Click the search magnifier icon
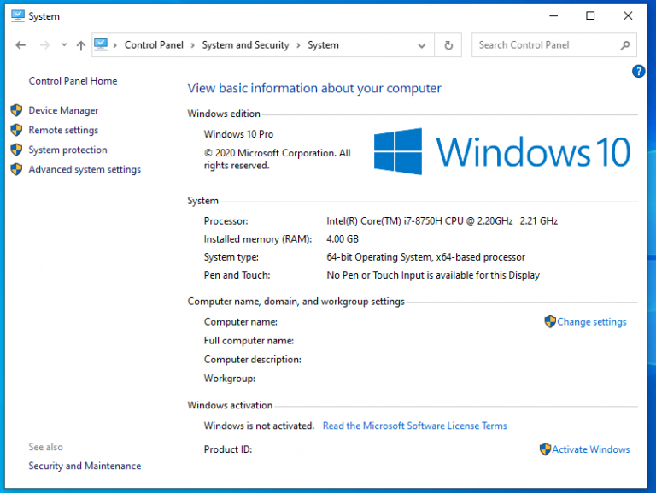This screenshot has height=493, width=656. point(625,44)
